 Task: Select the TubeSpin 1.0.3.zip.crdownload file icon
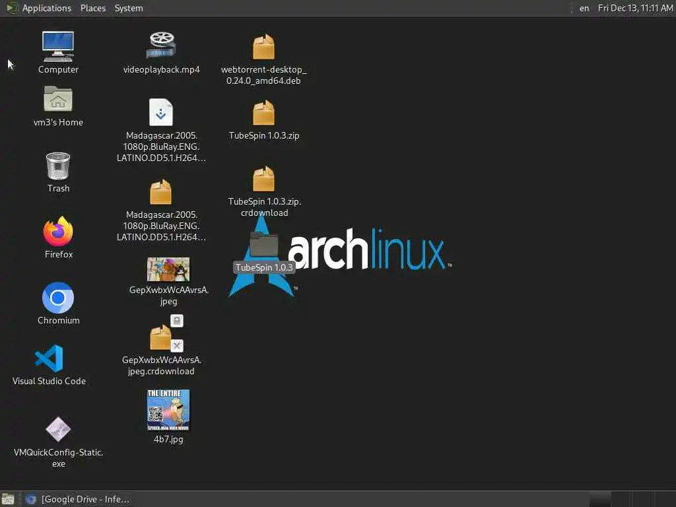[263, 178]
